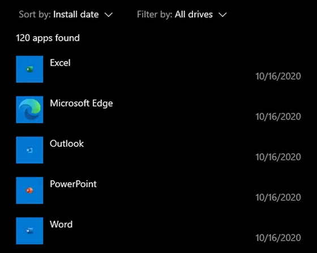Click the Microsoft Edge app icon
The height and width of the screenshot is (253, 317).
pyautogui.click(x=29, y=110)
